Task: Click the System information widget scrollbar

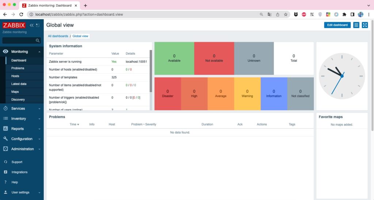Action: pos(151,71)
